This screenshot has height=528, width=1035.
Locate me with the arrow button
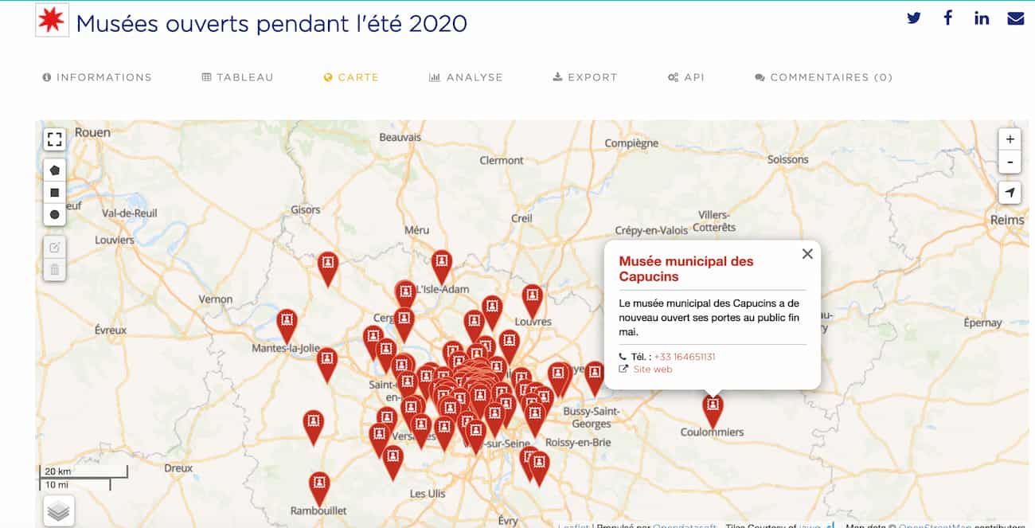(x=1010, y=193)
